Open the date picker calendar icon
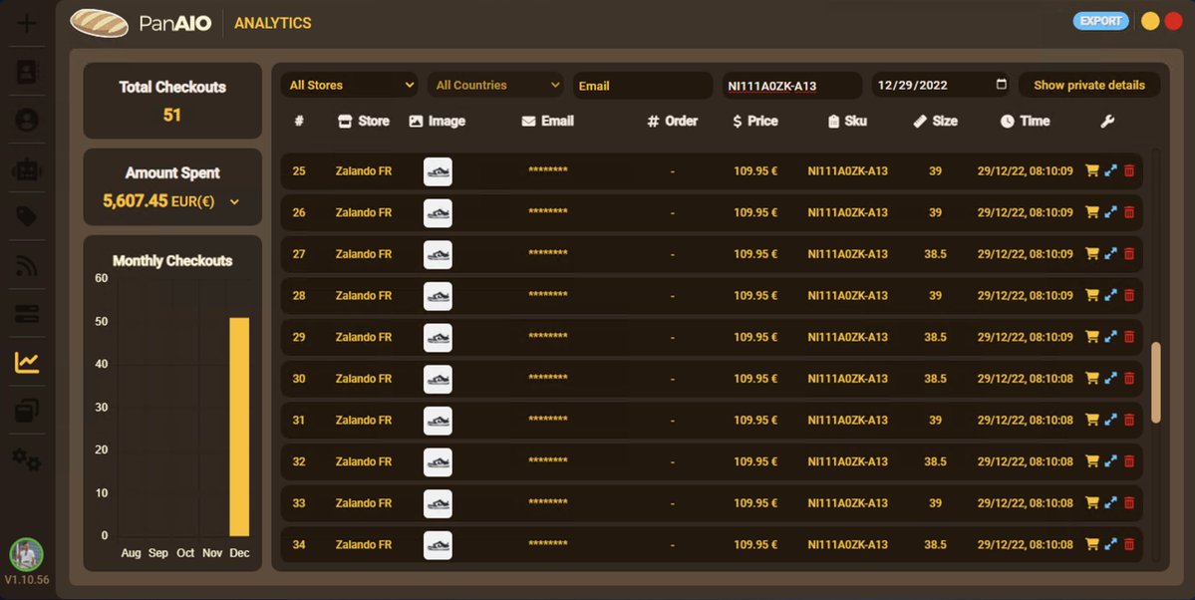This screenshot has width=1195, height=600. tap(1002, 85)
